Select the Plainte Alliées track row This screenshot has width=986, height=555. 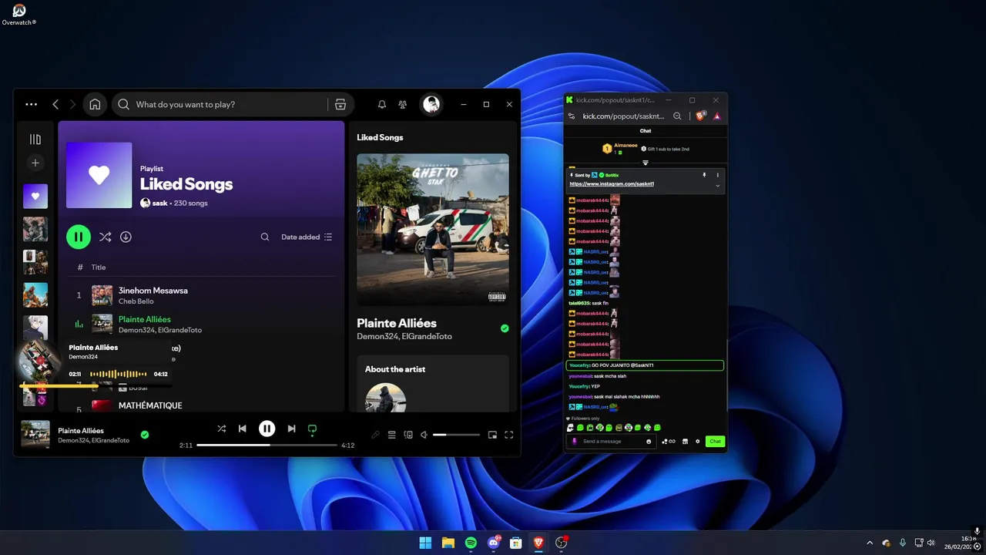point(201,324)
